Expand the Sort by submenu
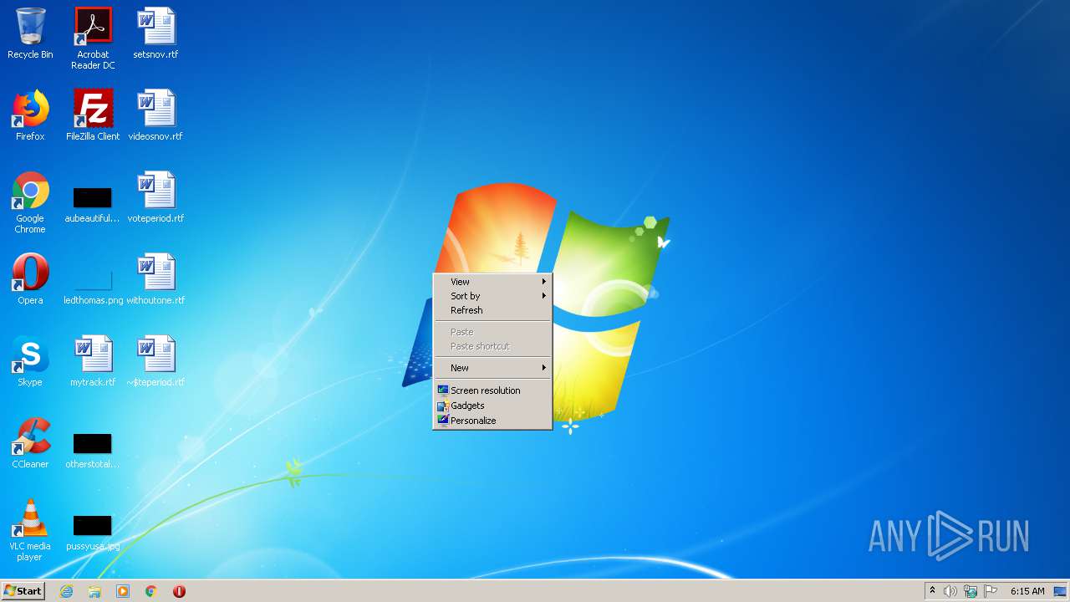The image size is (1070, 602). coord(492,296)
